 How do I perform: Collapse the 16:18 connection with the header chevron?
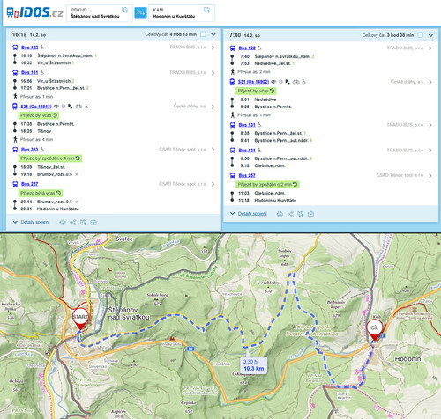click(x=213, y=34)
